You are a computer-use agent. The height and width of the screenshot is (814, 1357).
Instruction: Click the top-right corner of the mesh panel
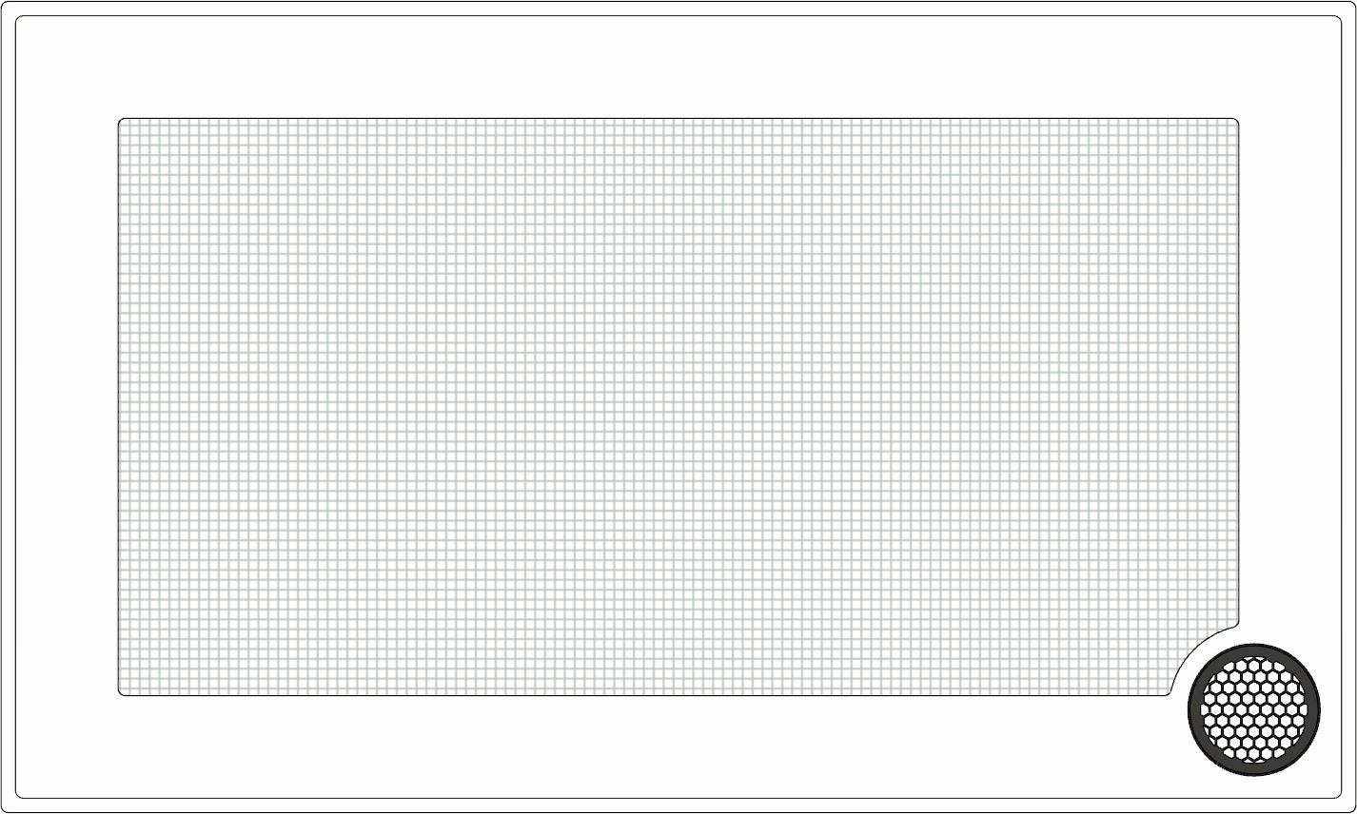point(1236,121)
